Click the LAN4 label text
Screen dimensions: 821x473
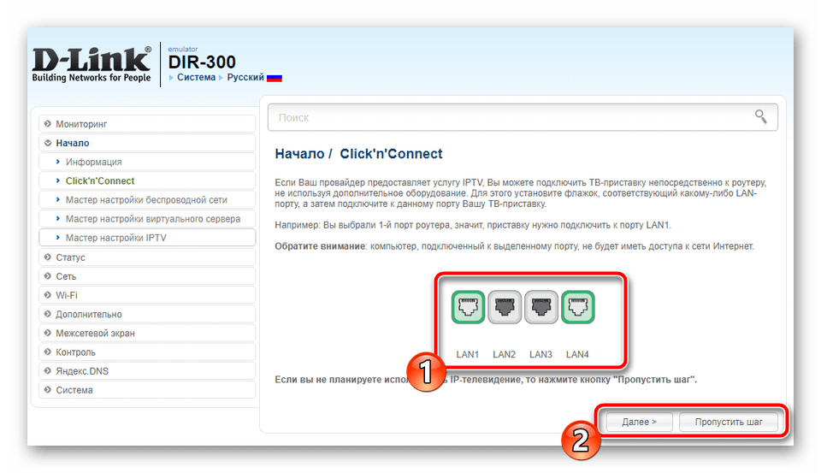[x=577, y=355]
